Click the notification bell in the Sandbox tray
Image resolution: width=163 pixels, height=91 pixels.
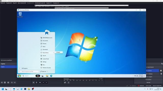(144, 76)
